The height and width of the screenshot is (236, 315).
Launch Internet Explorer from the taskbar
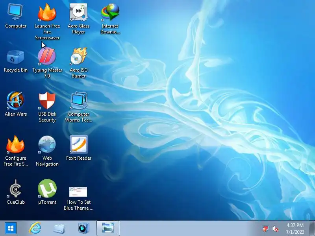coord(35,228)
